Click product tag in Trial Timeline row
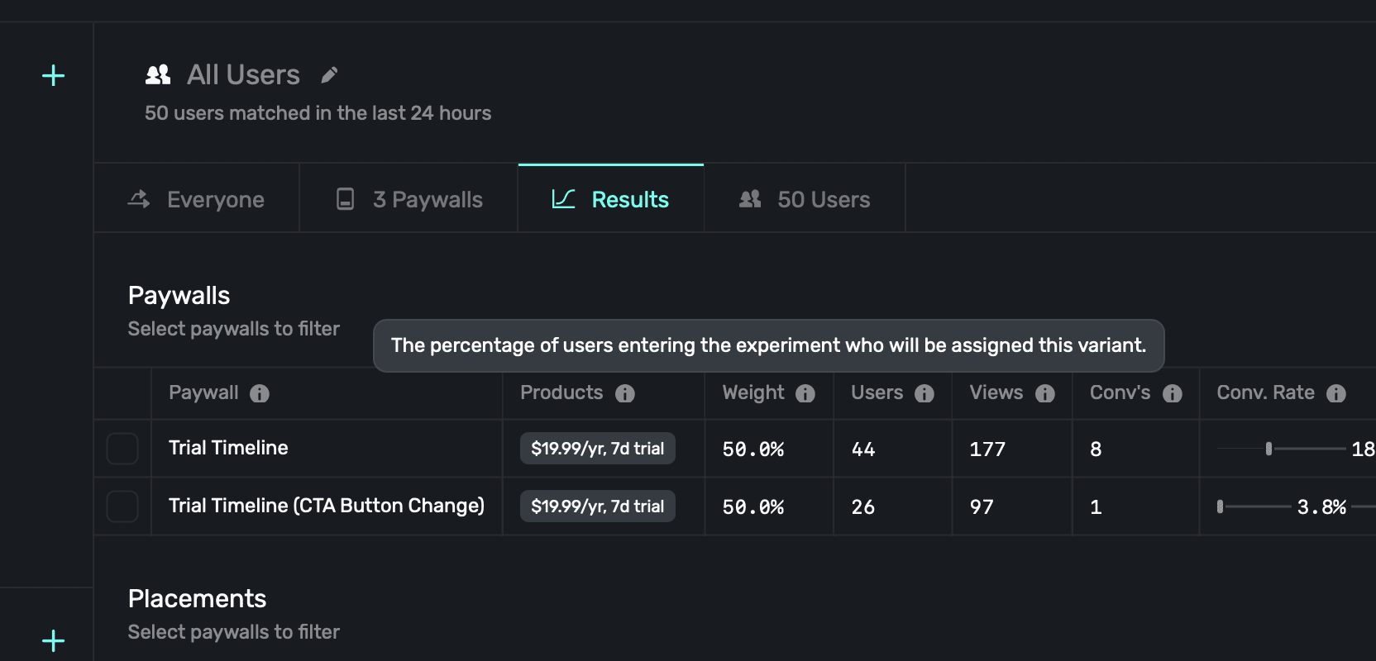Viewport: 1376px width, 661px height. (597, 449)
